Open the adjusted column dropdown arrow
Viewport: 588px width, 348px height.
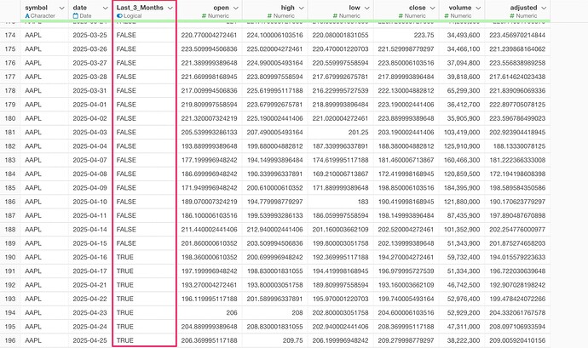click(x=545, y=8)
